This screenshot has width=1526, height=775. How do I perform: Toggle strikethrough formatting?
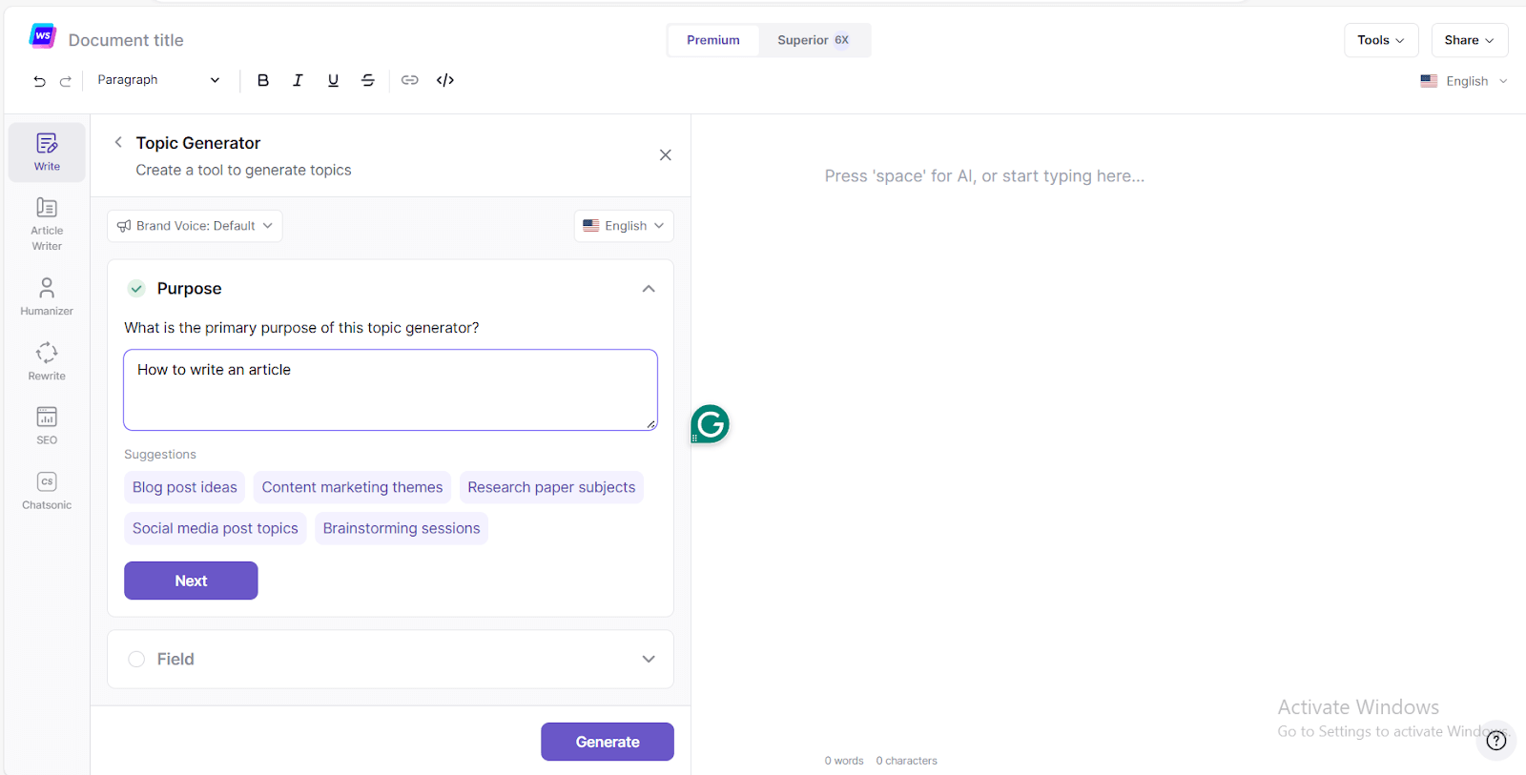tap(368, 80)
